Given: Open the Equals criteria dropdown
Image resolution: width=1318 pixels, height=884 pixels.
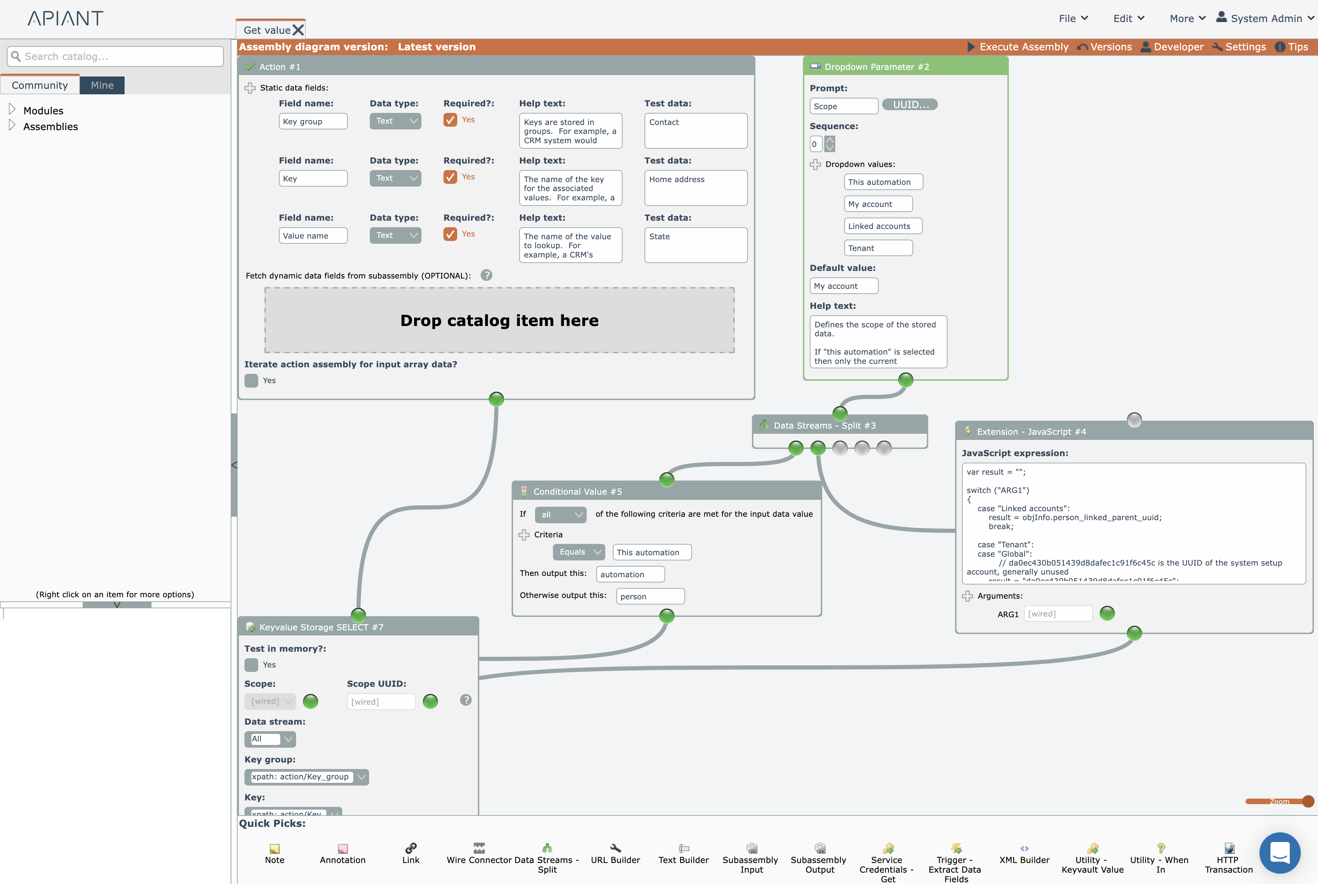Looking at the screenshot, I should (578, 552).
